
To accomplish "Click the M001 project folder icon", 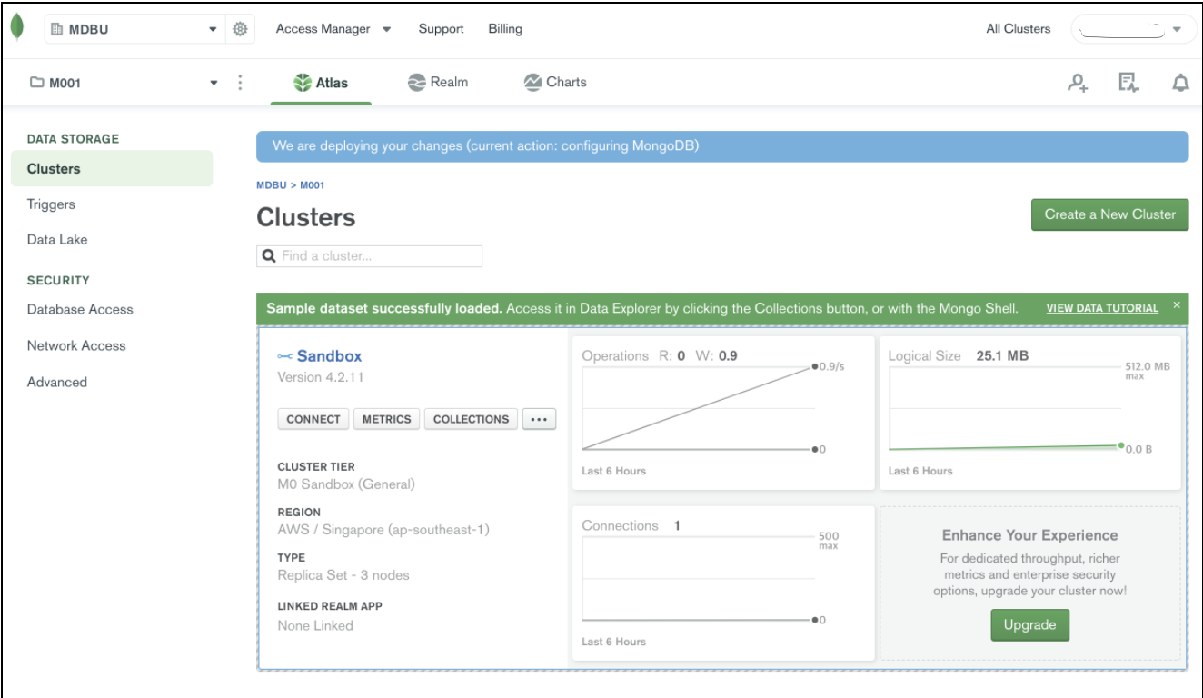I will point(37,83).
